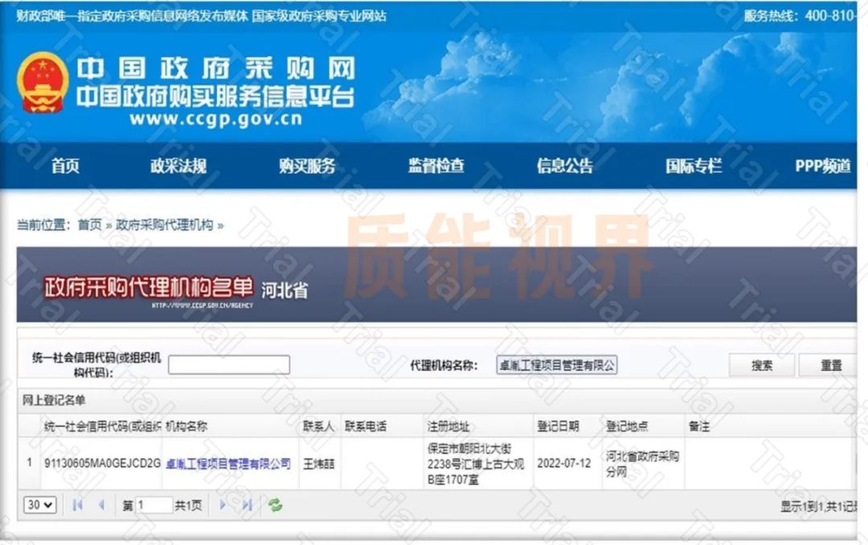Open PPP频道 menu item
This screenshot has width=868, height=545.
(x=823, y=166)
